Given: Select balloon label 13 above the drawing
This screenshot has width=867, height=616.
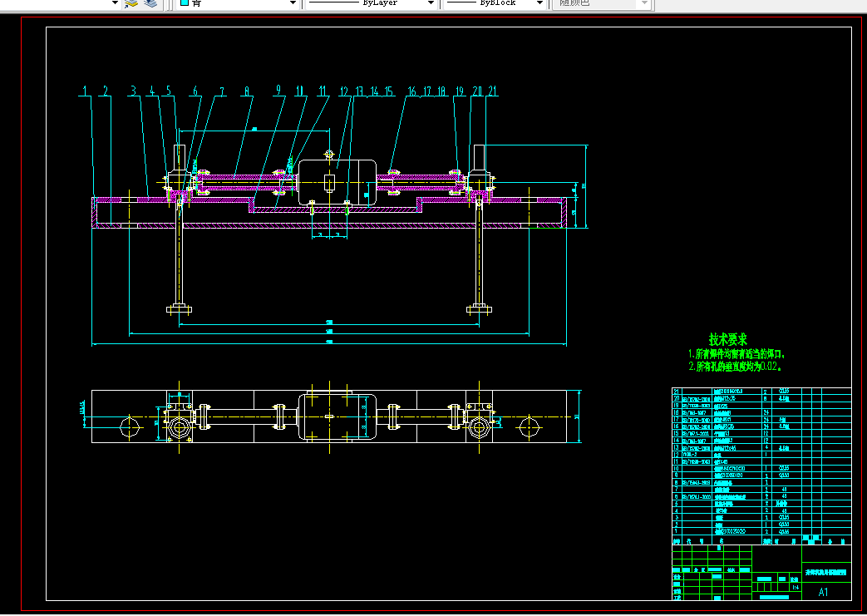Looking at the screenshot, I should (x=359, y=91).
